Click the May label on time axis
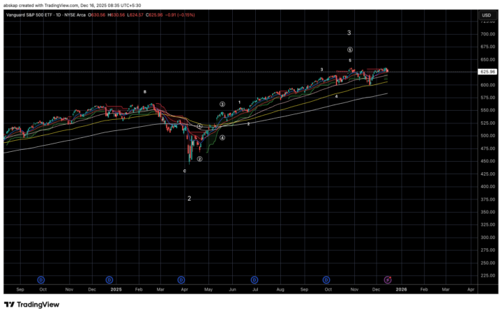Image resolution: width=502 pixels, height=315 pixels. pyautogui.click(x=208, y=289)
